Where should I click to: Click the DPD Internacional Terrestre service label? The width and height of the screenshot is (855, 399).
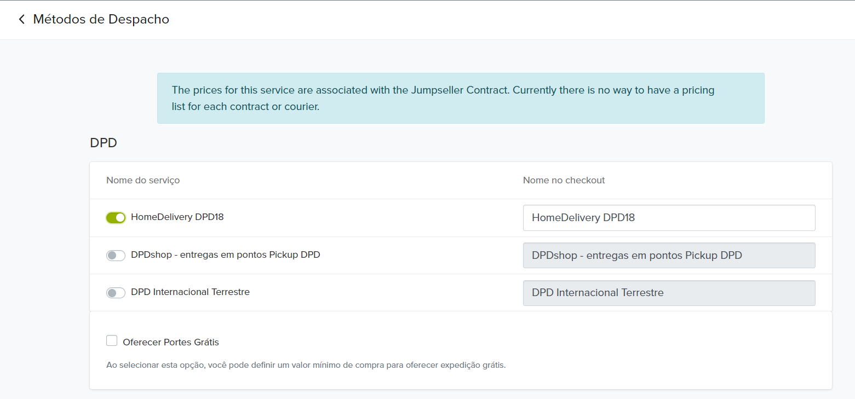coord(190,292)
